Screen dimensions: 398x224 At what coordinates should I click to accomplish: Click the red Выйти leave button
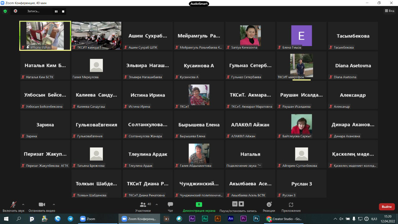(x=386, y=207)
